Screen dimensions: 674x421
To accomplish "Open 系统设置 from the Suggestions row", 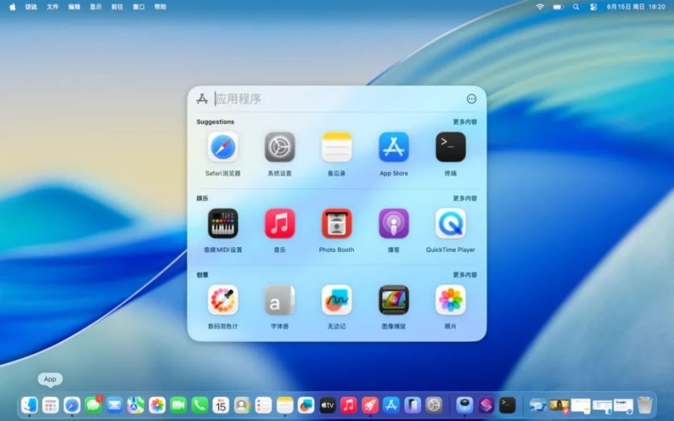I will pyautogui.click(x=280, y=147).
